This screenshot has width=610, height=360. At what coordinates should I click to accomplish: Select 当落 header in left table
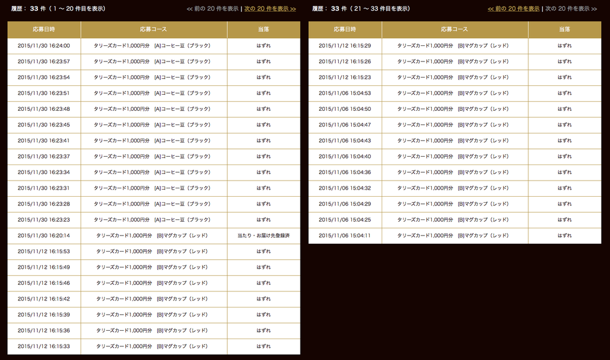pos(264,30)
